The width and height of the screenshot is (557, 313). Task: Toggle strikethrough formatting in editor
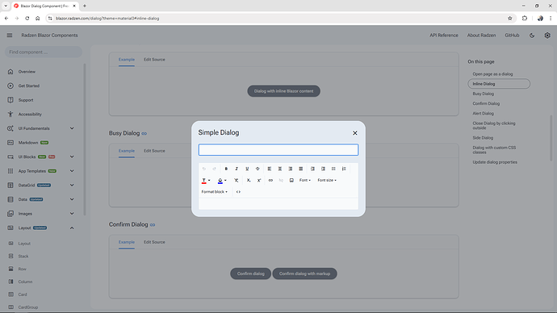tap(258, 169)
